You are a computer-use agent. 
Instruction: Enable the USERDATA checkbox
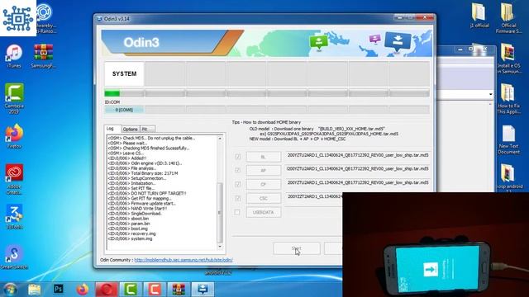coord(237,212)
